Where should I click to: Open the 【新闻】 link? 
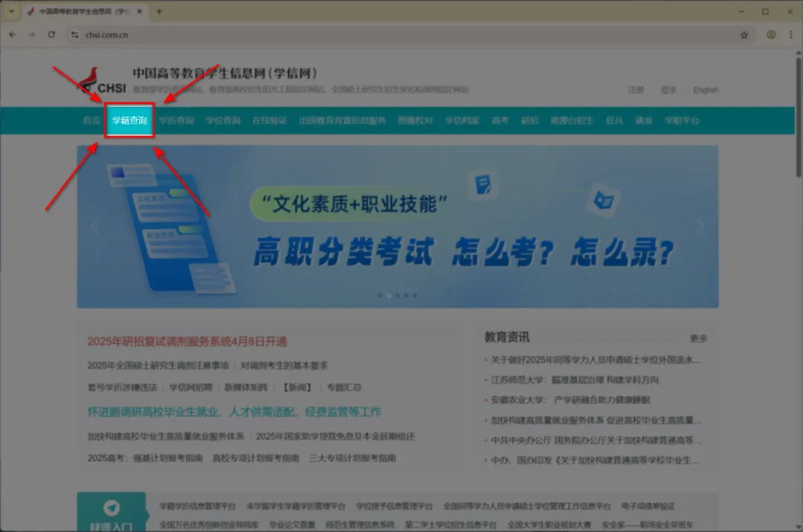point(297,387)
